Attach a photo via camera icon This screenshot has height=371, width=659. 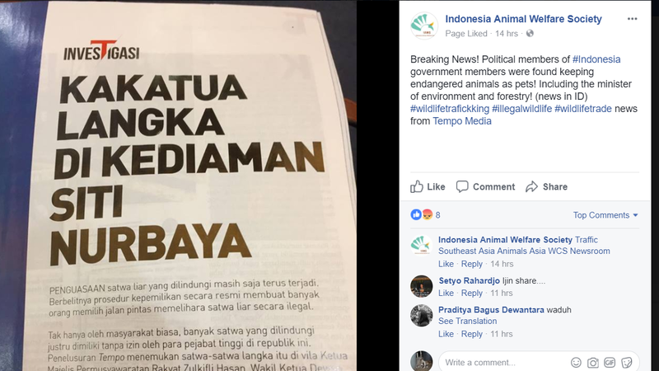click(x=592, y=363)
